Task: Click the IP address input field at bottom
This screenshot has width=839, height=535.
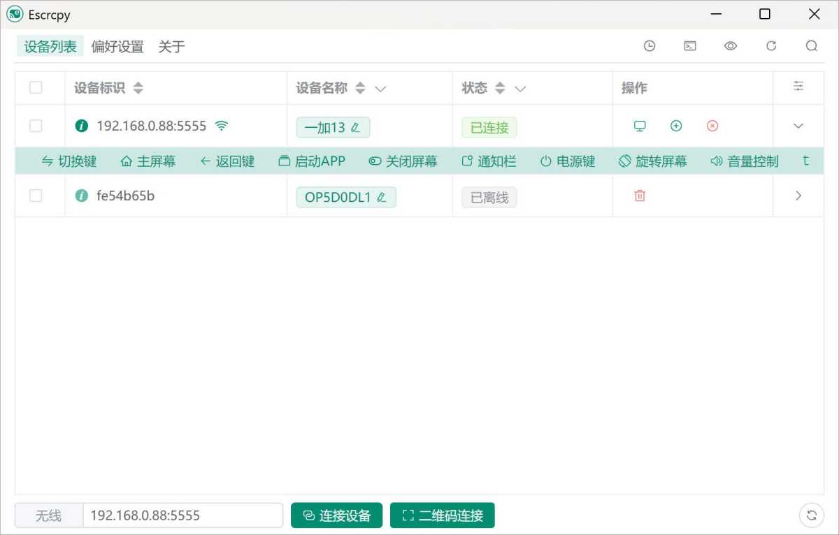Action: pos(182,515)
